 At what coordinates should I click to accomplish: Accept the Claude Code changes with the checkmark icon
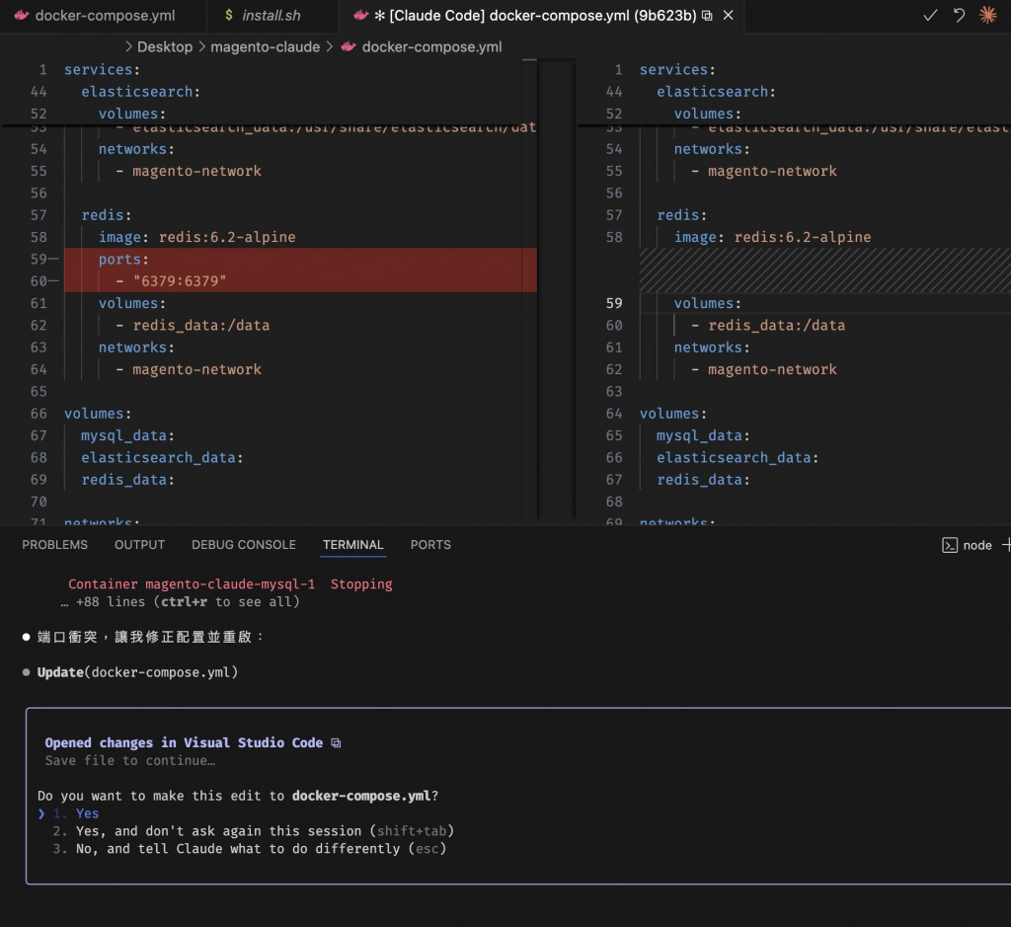[x=930, y=15]
